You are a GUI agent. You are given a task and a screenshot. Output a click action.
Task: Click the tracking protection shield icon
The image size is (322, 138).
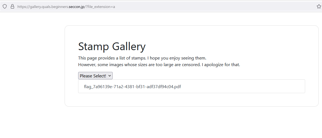click(5, 7)
